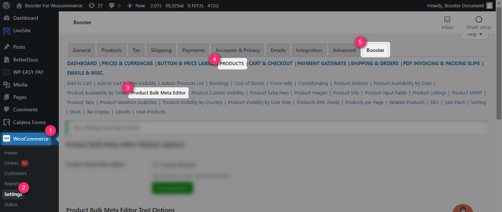Switch to the Accounts & Privacy tab
502x212 pixels.
click(x=238, y=50)
